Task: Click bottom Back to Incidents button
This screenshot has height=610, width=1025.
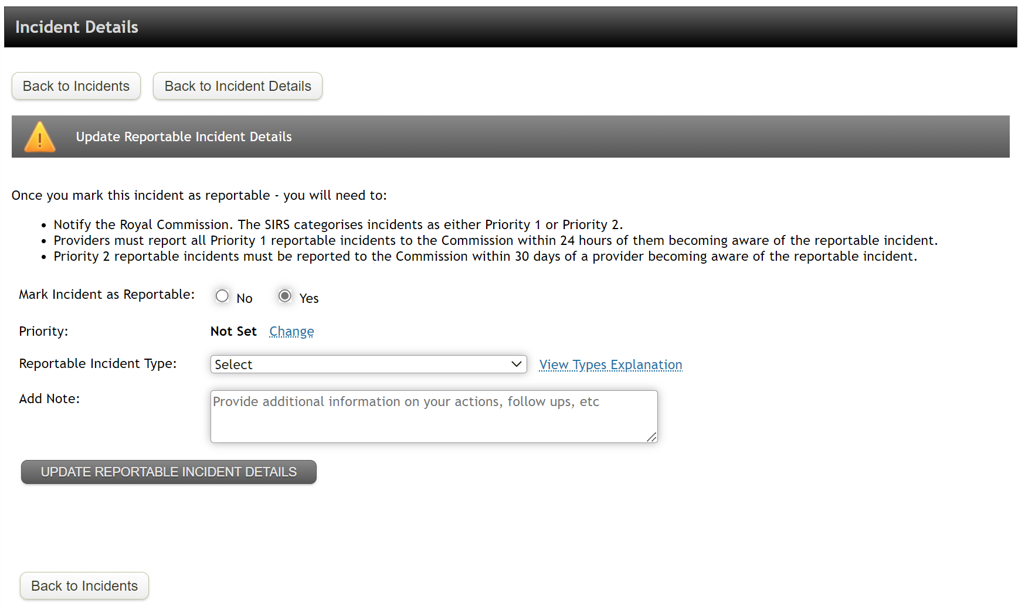Action: coord(84,585)
